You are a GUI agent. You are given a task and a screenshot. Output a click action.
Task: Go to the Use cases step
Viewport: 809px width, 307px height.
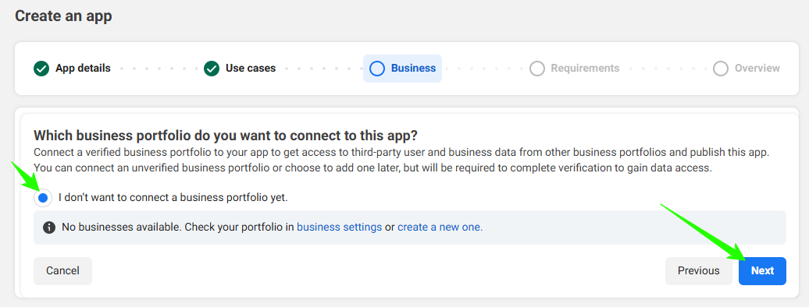(251, 69)
